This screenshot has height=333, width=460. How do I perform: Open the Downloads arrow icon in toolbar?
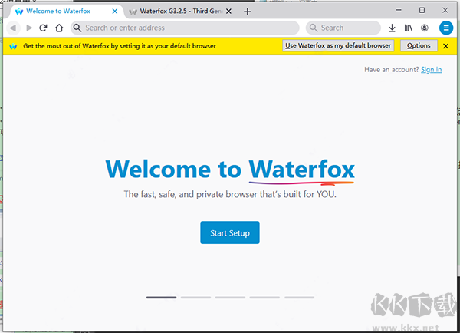pyautogui.click(x=392, y=28)
